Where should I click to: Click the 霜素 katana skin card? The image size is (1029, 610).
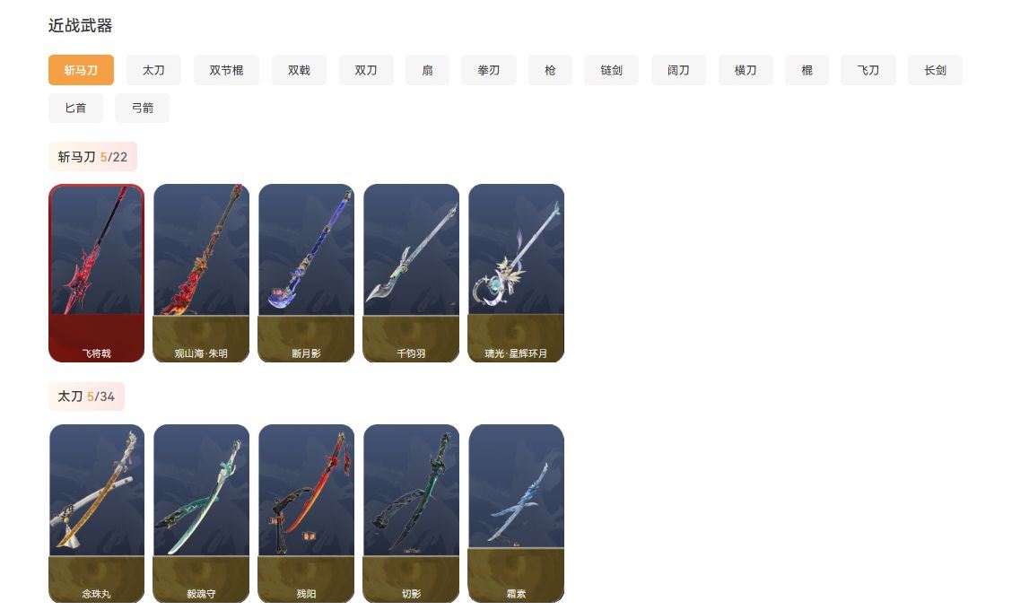pos(517,514)
